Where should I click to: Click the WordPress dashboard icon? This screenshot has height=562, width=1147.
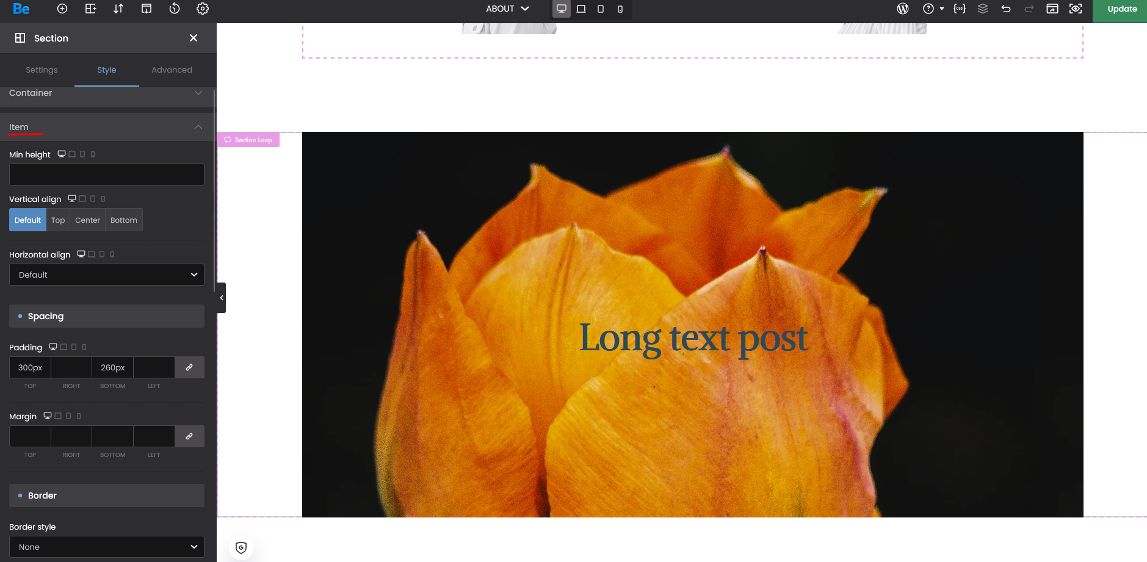(903, 9)
